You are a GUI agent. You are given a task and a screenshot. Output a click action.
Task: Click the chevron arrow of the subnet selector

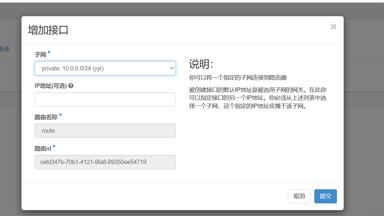click(172, 68)
